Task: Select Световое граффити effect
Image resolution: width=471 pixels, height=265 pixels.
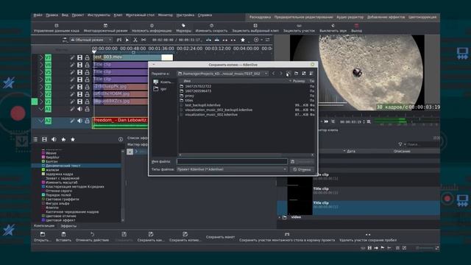Action: [62, 199]
